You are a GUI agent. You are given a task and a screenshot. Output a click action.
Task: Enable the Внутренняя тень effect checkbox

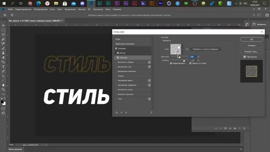coord(116,67)
